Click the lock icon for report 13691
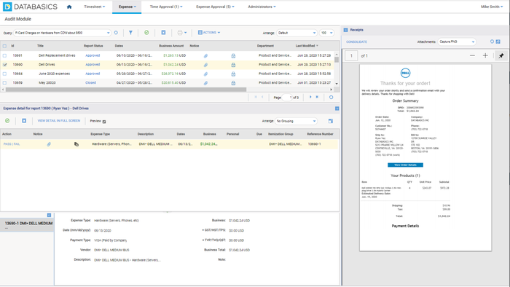Screen dimensions: 510x287 [233, 56]
